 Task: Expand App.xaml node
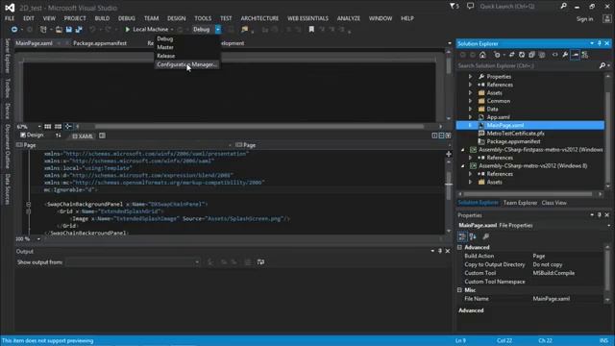point(470,117)
